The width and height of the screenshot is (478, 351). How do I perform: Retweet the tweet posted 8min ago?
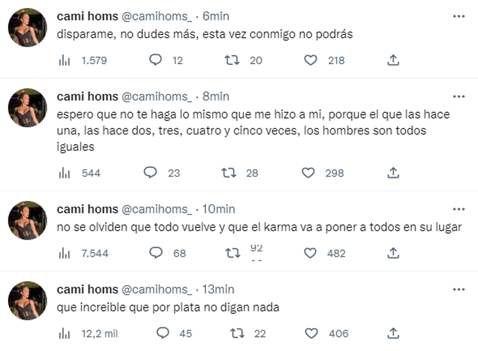tap(229, 173)
